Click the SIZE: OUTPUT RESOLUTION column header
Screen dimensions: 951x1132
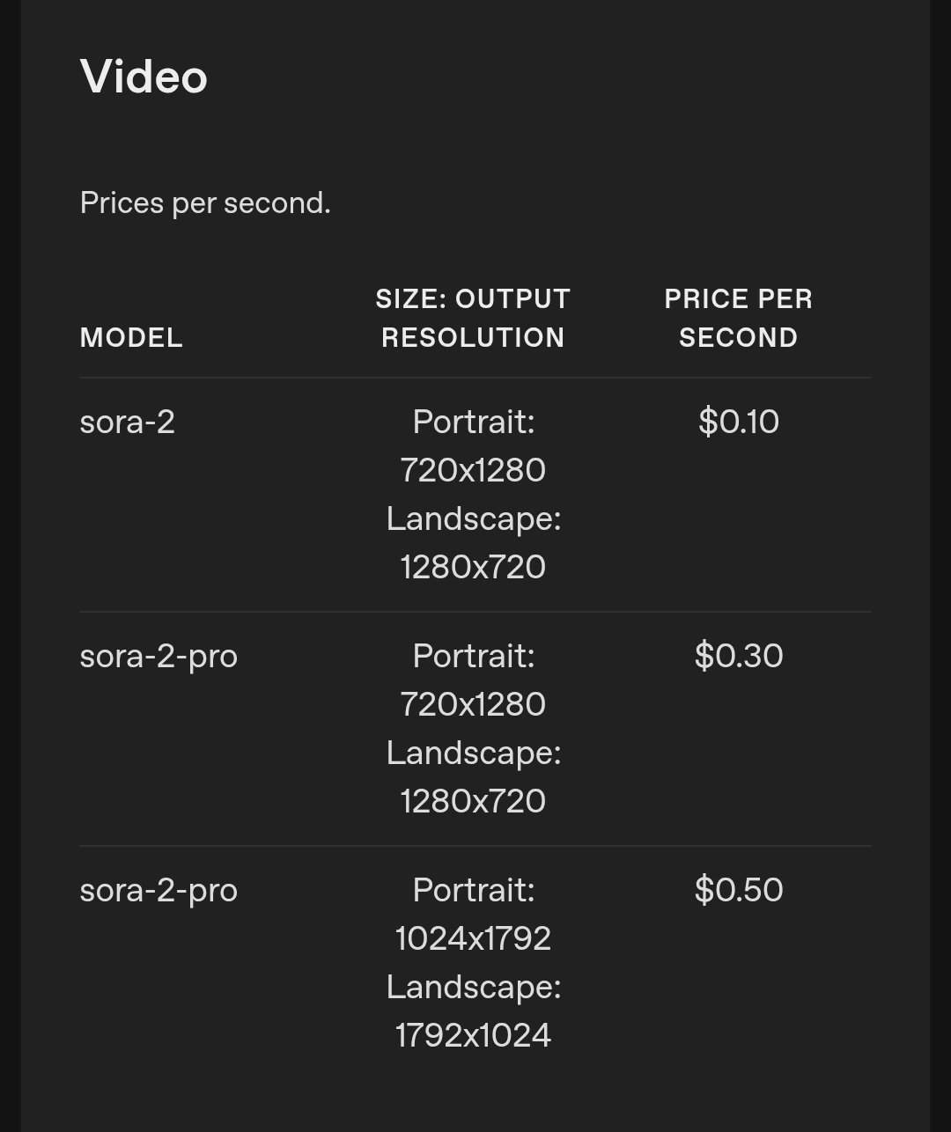(x=473, y=319)
